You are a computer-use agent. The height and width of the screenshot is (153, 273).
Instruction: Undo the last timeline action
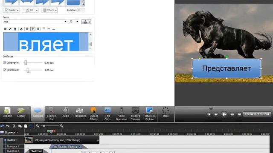pyautogui.click(x=2, y=126)
